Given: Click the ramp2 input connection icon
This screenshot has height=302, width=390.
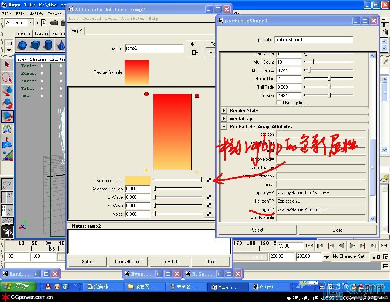Looking at the screenshot, I should tap(194, 44).
